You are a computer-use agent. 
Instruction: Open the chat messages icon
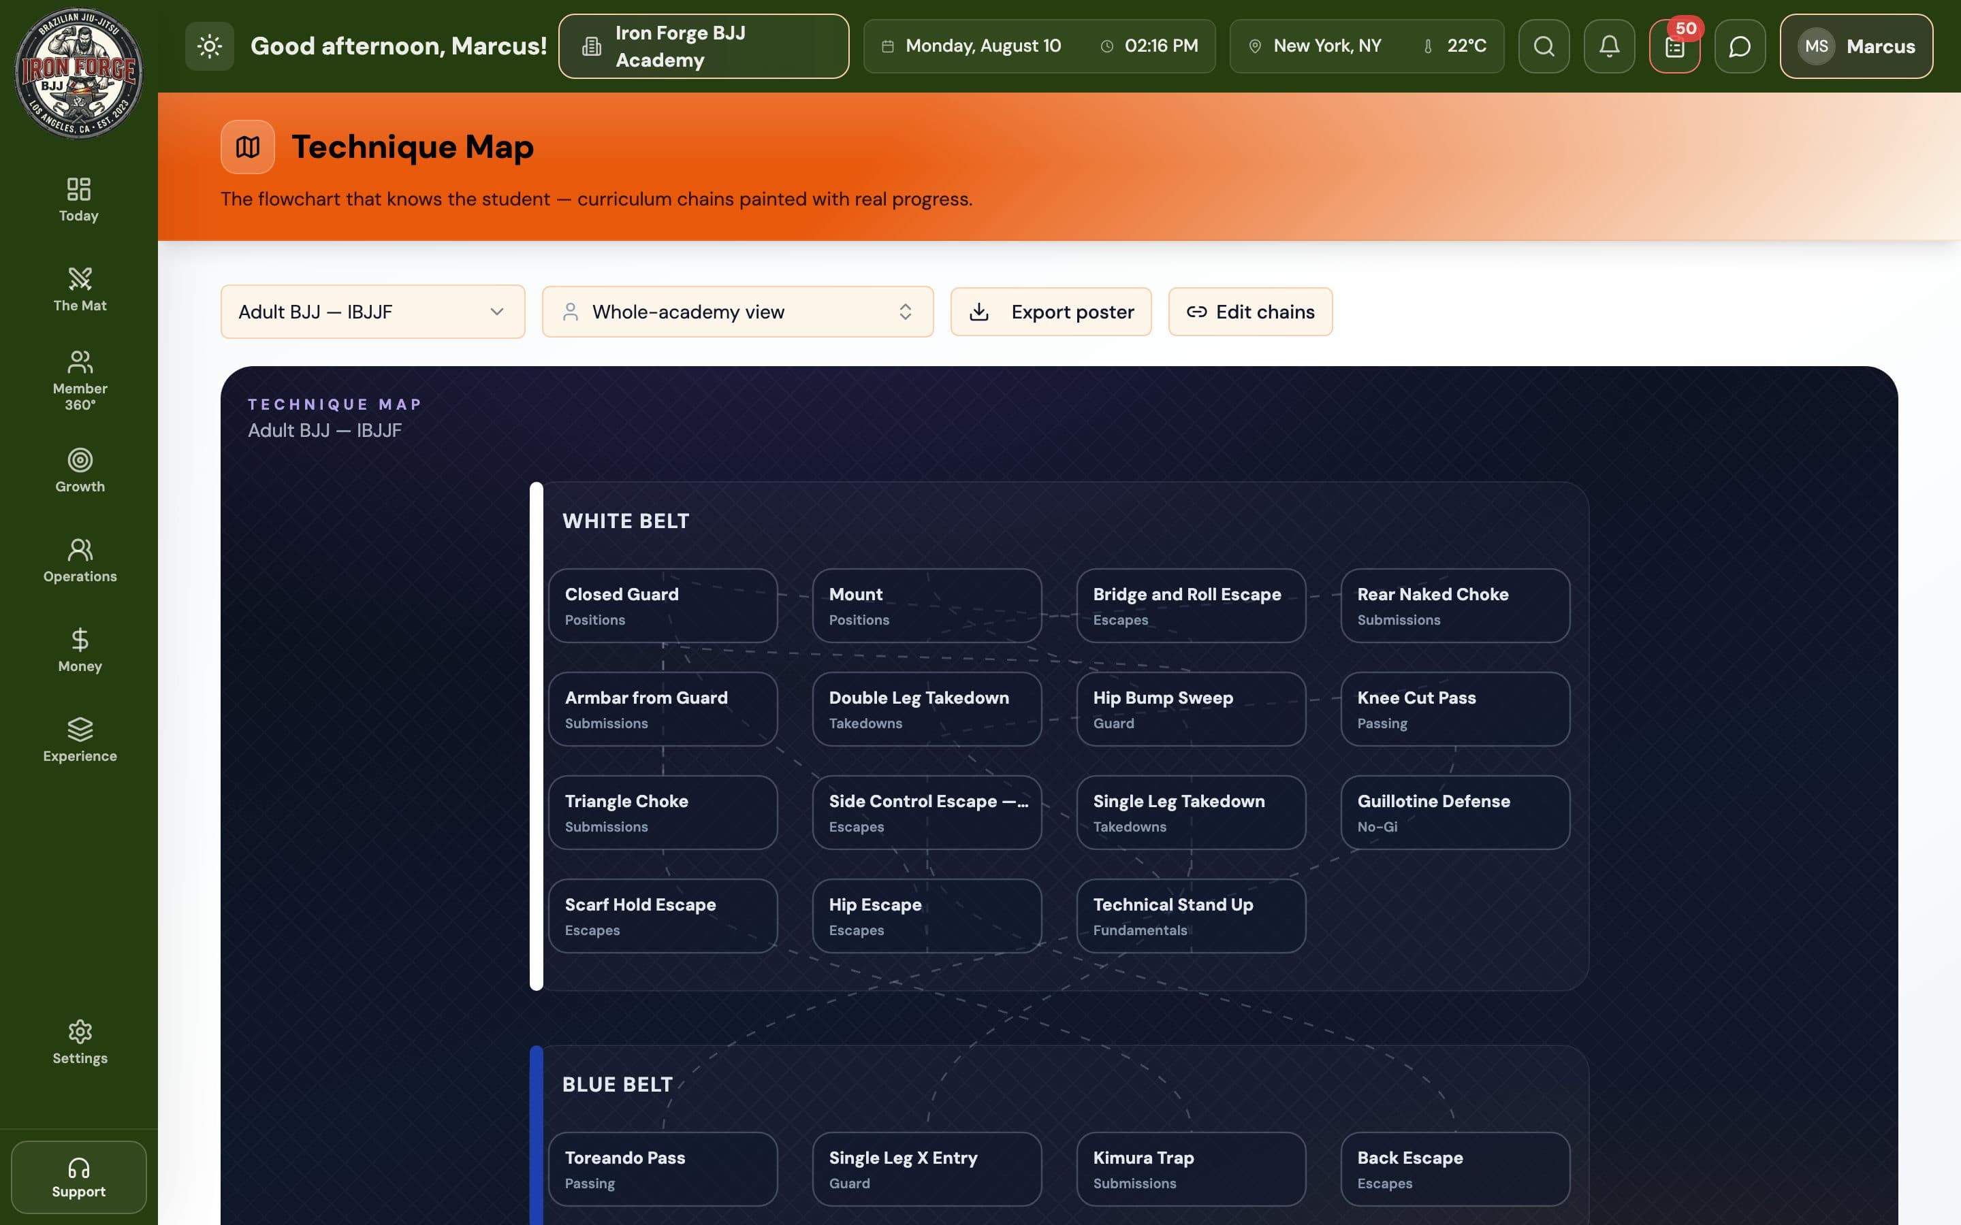pyautogui.click(x=1740, y=46)
